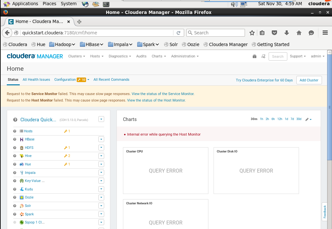Switch to the All Health Issues tab
The image size is (332, 229).
coord(36,79)
